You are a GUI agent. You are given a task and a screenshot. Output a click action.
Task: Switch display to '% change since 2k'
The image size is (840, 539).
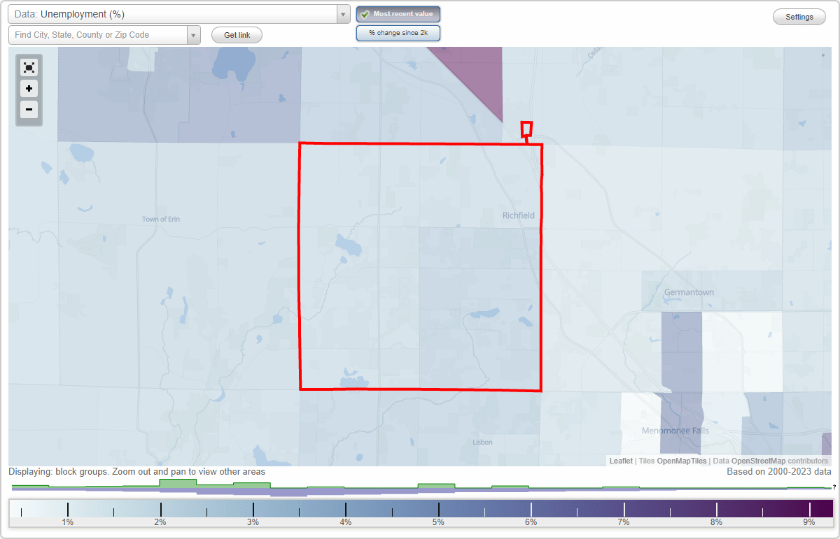click(398, 32)
